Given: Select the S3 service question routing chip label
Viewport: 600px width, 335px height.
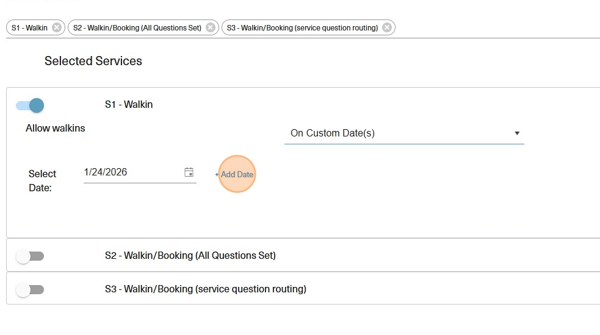Looking at the screenshot, I should (302, 28).
